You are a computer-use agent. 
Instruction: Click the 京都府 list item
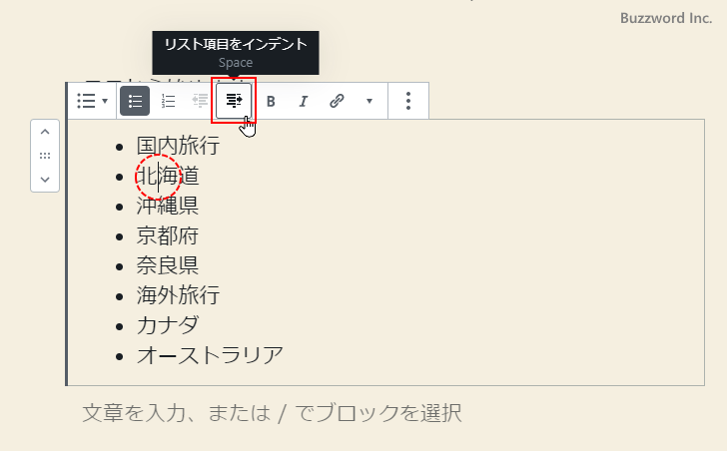click(x=168, y=235)
